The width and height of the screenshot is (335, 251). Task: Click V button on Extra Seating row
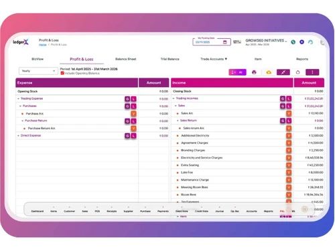tap(289, 165)
